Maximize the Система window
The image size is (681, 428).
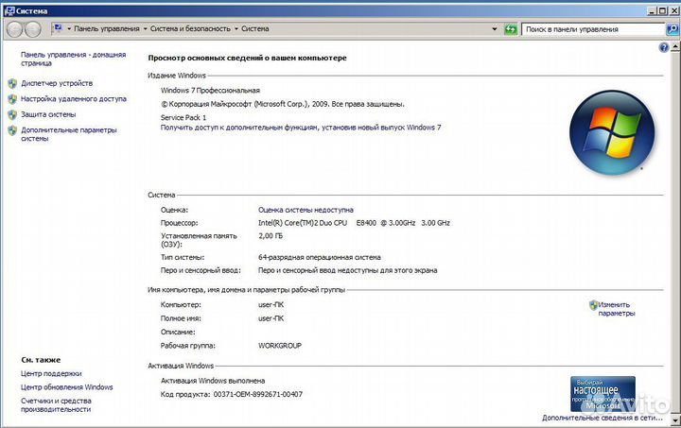click(663, 10)
